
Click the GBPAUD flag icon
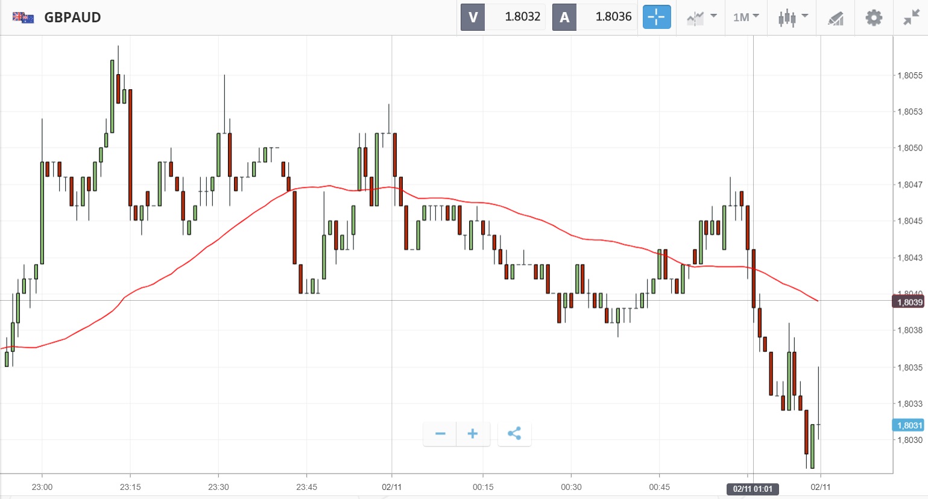pos(23,17)
